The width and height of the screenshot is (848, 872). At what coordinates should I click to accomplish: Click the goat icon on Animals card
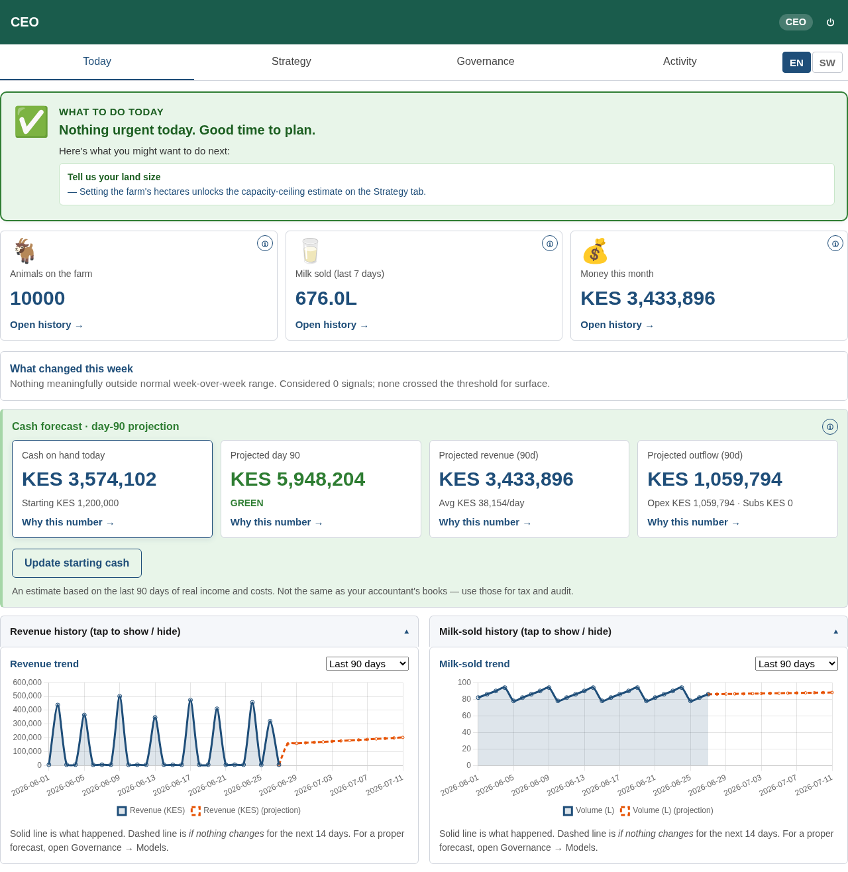[24, 251]
